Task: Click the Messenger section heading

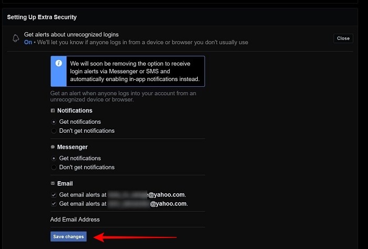Action: [x=73, y=147]
